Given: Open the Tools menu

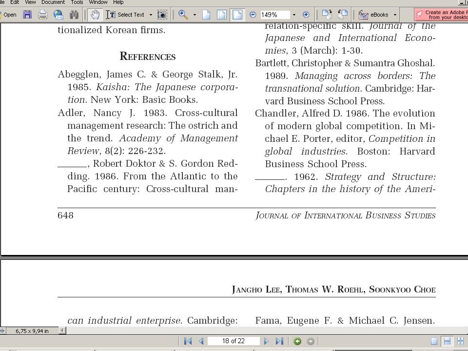Looking at the screenshot, I should [x=77, y=2].
